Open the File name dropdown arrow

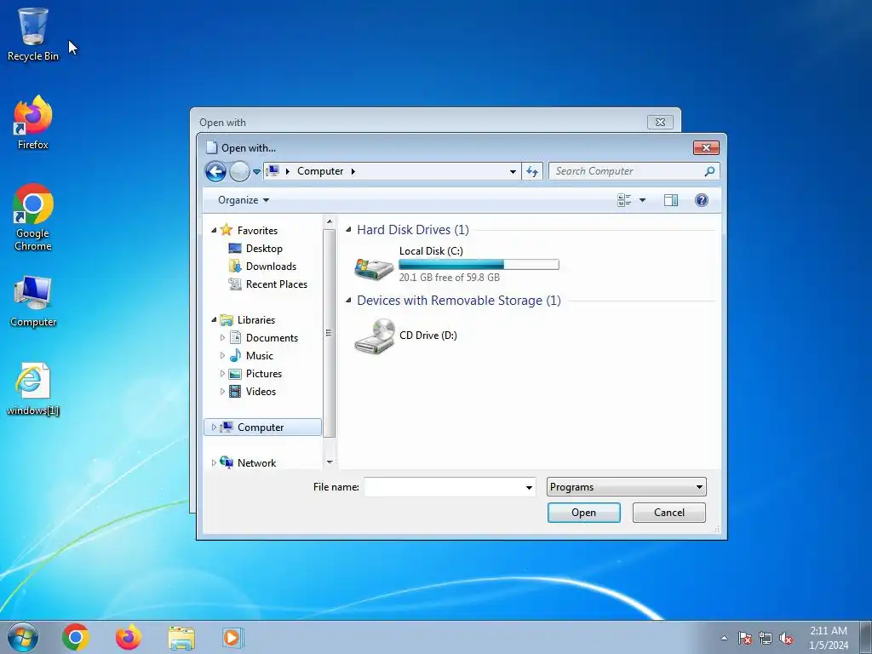(529, 488)
